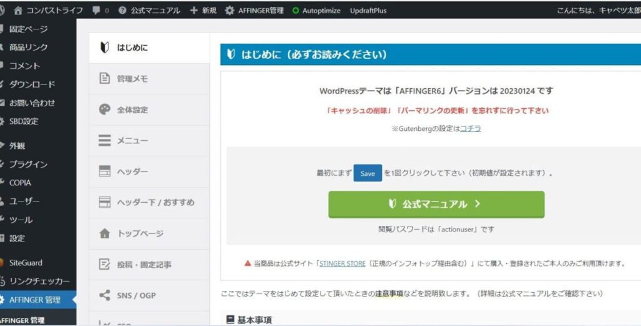Open the ヘッダー settings tab
This screenshot has height=326, width=641.
click(149, 171)
